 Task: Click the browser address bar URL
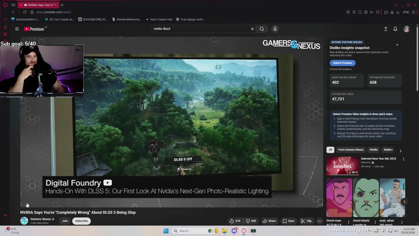pos(54,12)
